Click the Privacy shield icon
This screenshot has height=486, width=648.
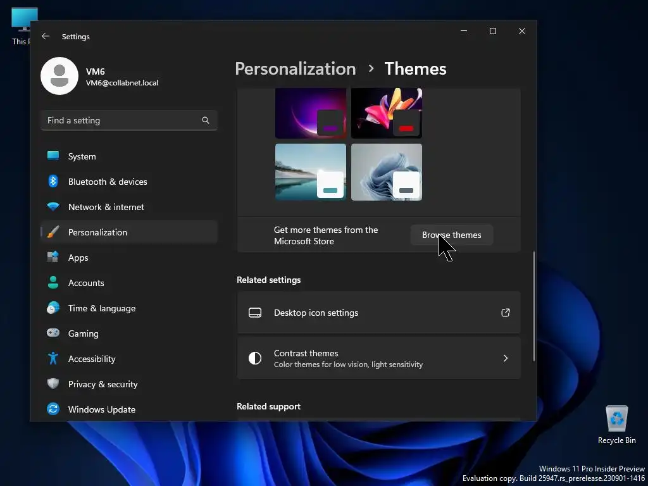[53, 383]
